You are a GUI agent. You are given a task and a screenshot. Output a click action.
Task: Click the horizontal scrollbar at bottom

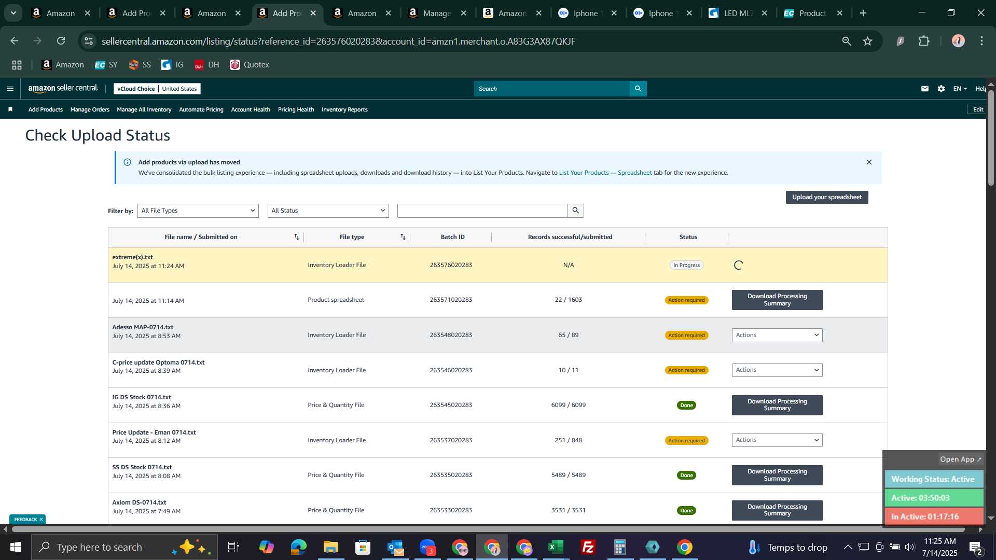pyautogui.click(x=488, y=529)
